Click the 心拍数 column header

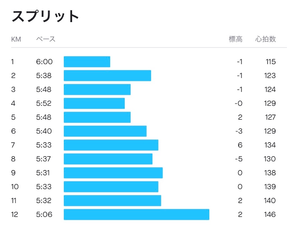(x=265, y=39)
